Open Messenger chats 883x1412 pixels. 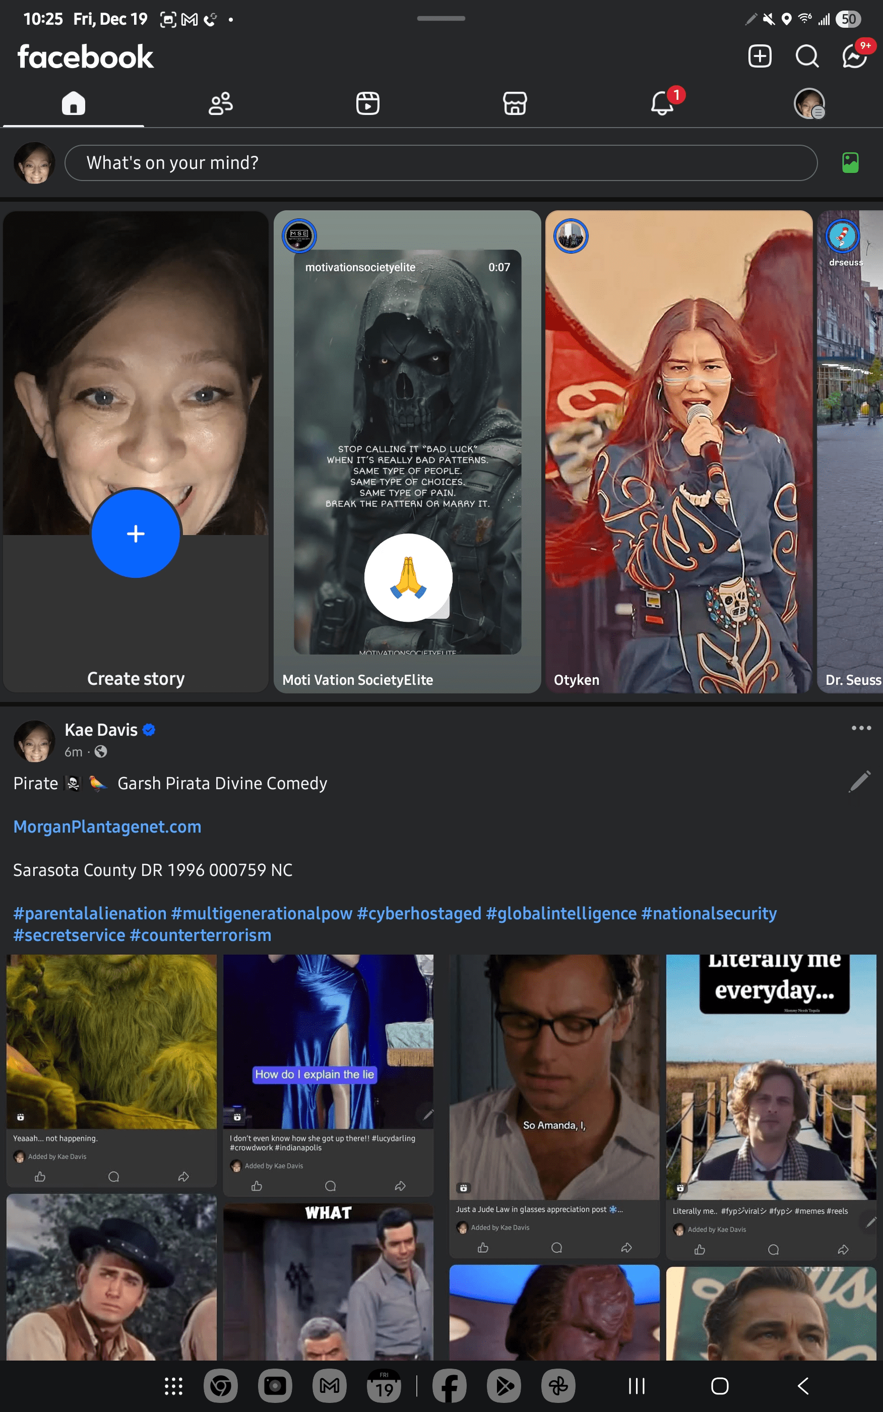point(853,56)
